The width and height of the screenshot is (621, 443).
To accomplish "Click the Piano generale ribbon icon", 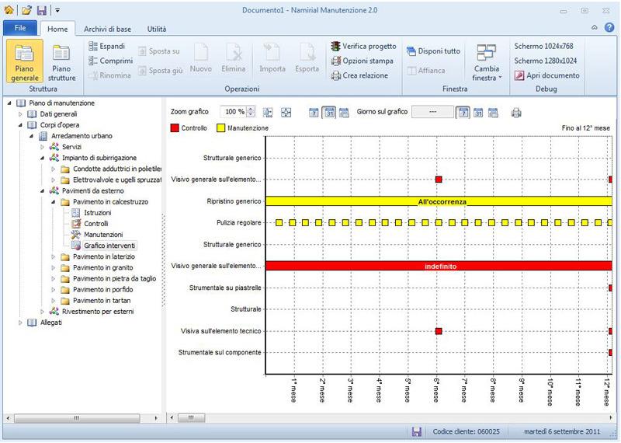I will point(26,62).
